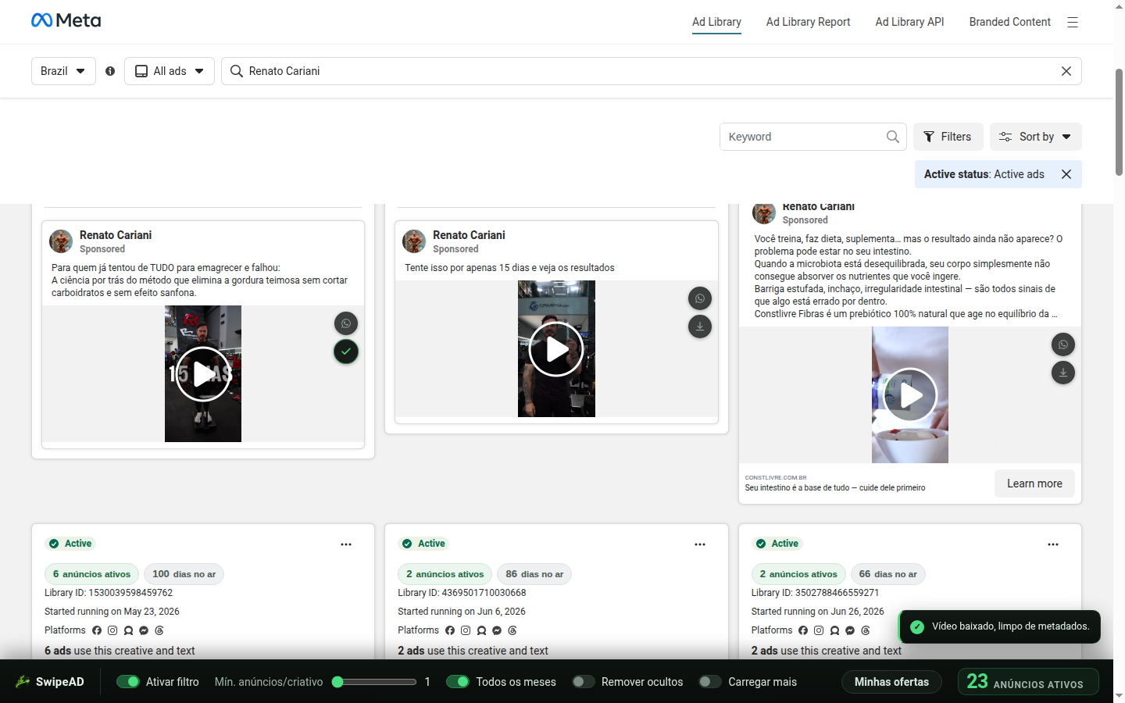Click WhatsApp icon on the Constlivre Fibras ad
1125x703 pixels.
1063,344
